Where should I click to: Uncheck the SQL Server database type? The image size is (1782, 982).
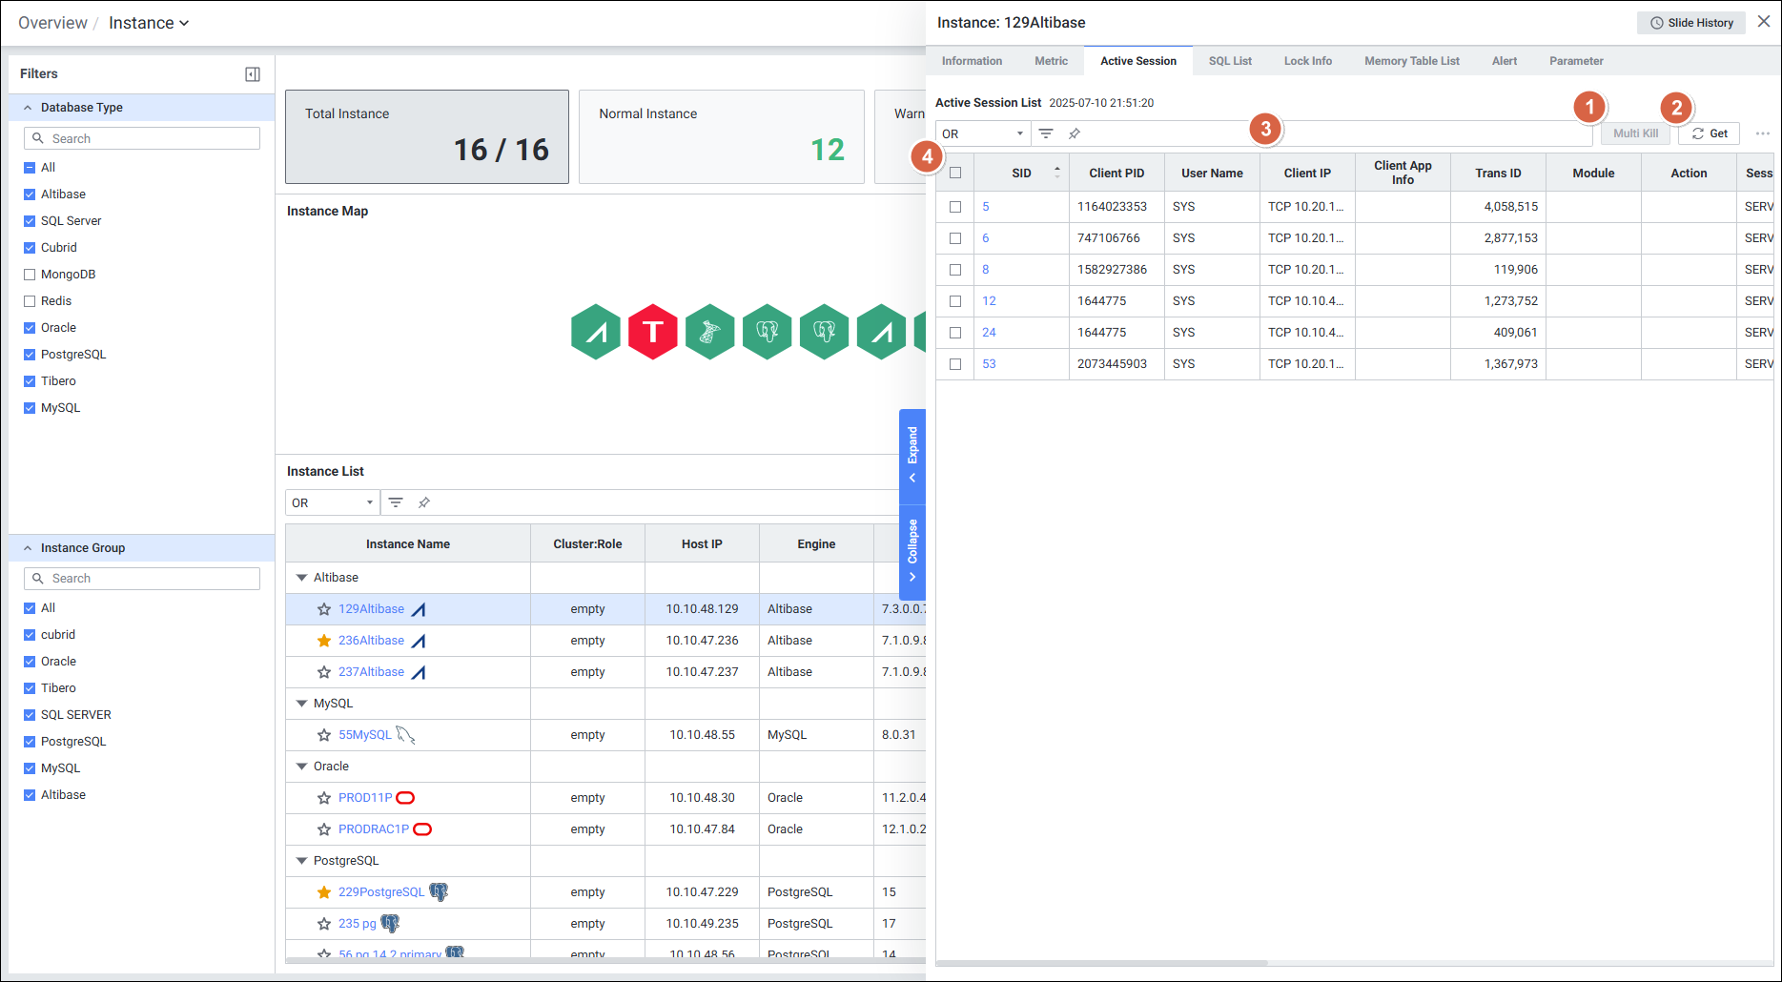pos(30,221)
